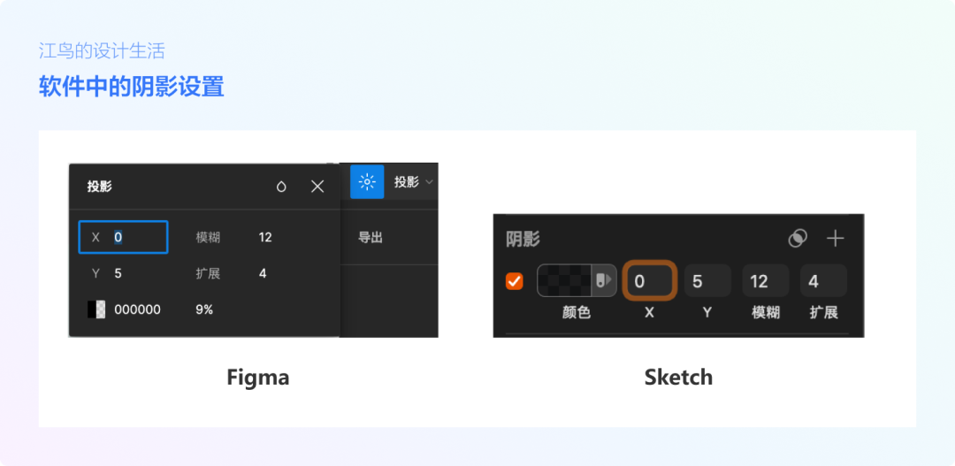Click the color variable icon beside swatch
Viewport: 955px width, 466px height.
604,281
